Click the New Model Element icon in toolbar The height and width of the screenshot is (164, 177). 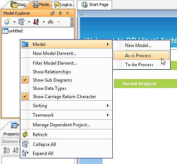point(7,22)
